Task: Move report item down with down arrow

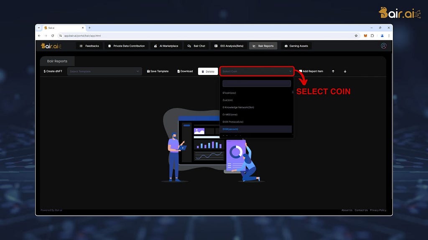Action: (x=345, y=71)
